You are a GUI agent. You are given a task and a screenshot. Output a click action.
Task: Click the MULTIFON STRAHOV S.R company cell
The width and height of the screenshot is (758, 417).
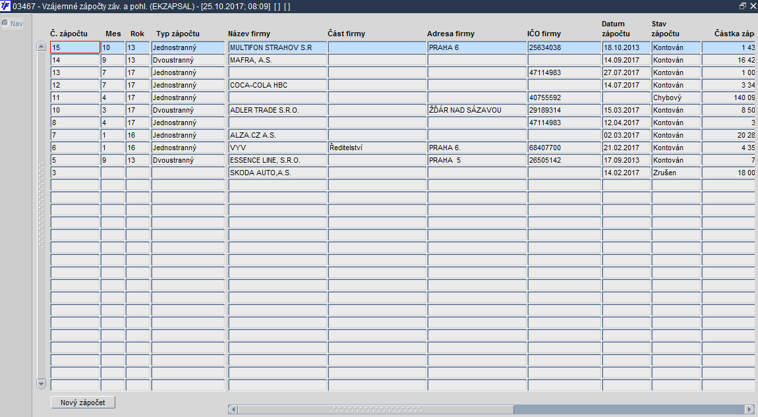pyautogui.click(x=277, y=47)
